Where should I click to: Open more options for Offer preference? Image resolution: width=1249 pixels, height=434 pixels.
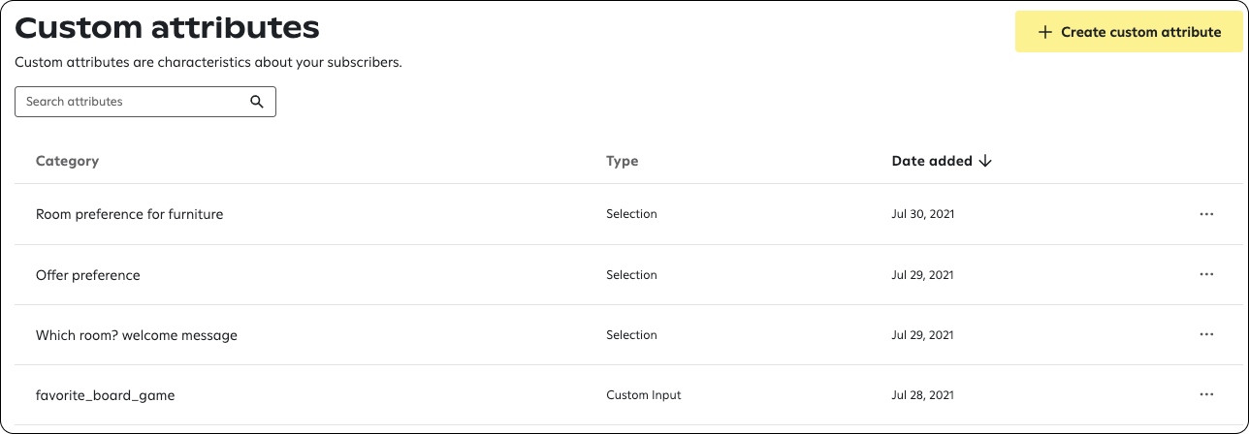coord(1206,274)
